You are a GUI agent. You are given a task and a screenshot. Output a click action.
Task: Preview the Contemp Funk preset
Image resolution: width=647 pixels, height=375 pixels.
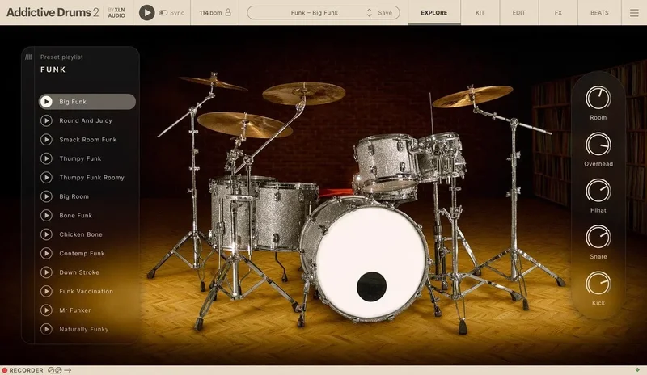tap(46, 253)
